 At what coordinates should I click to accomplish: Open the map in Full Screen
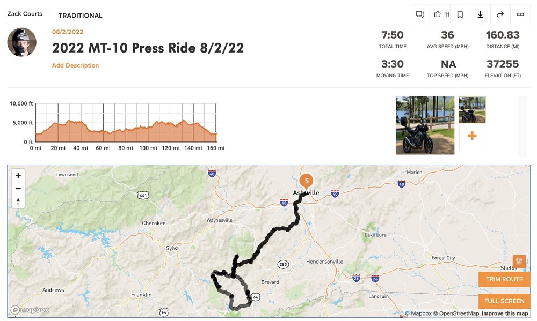click(504, 301)
